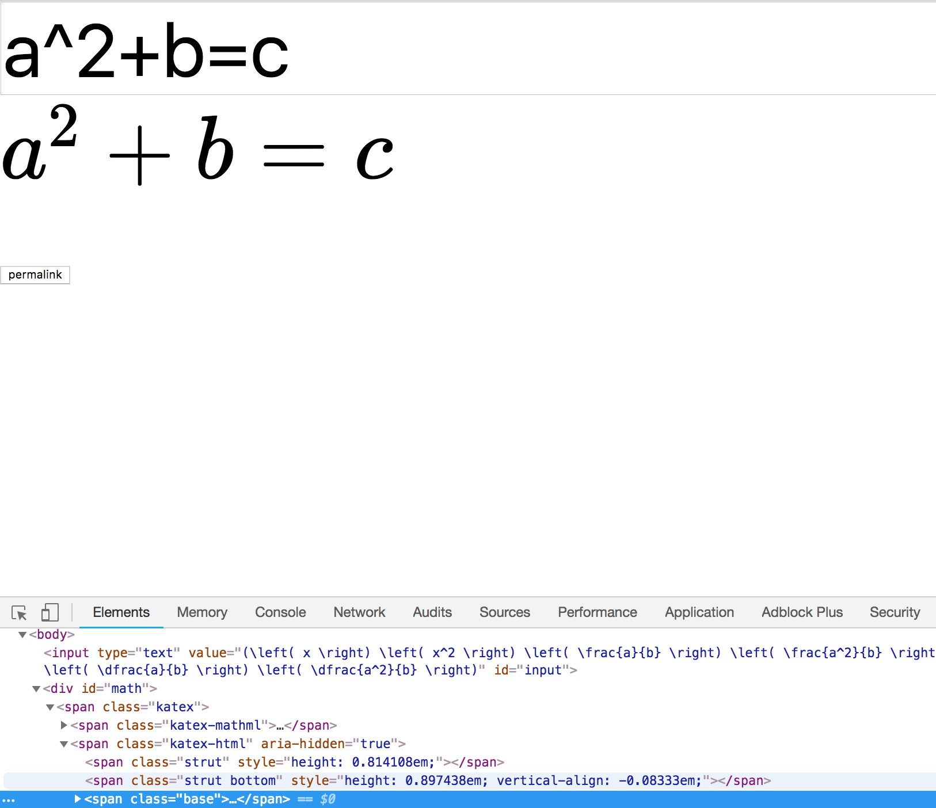Click the inspect element picker icon

click(x=20, y=613)
